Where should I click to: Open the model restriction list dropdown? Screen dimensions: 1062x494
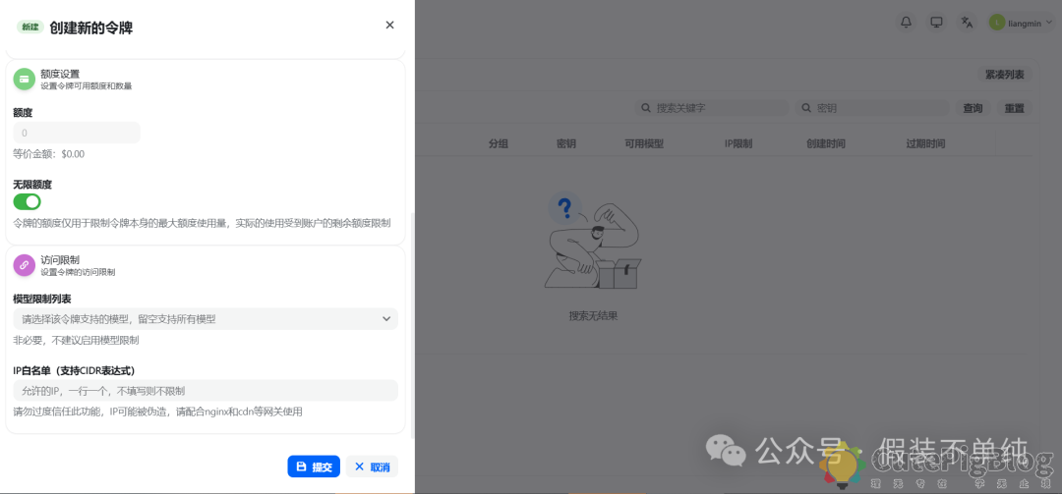click(x=206, y=319)
